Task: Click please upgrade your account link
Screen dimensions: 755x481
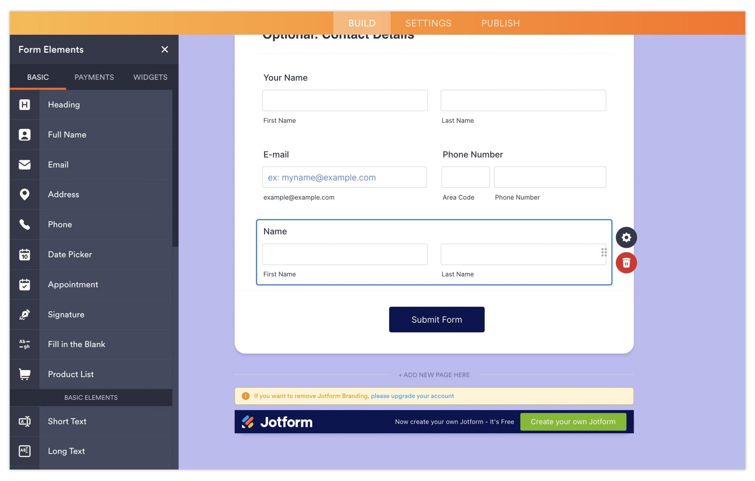Action: click(412, 396)
